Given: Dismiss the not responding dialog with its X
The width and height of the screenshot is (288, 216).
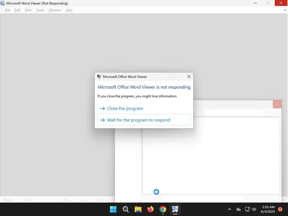Looking at the screenshot, I should click(189, 76).
